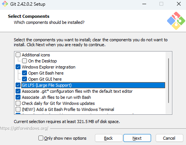The image size is (186, 145).
Task: Click the large Git logo in header
Action: point(176,21)
